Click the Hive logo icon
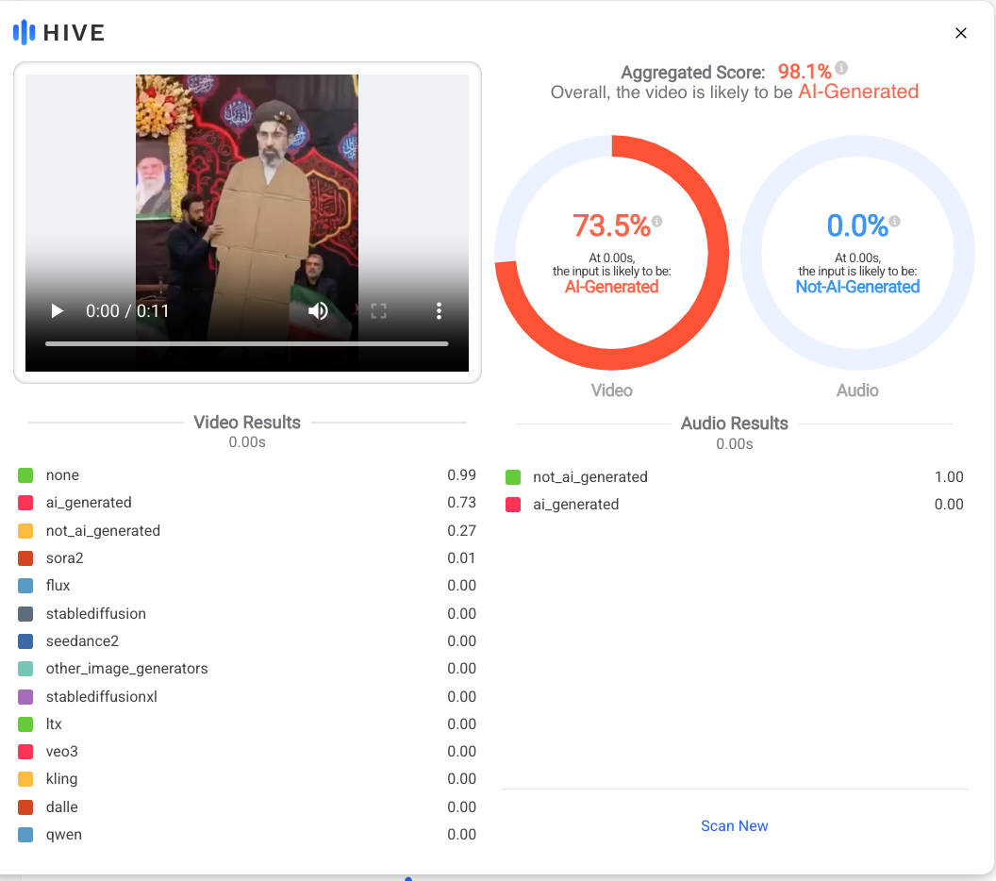The height and width of the screenshot is (881, 996). (24, 33)
